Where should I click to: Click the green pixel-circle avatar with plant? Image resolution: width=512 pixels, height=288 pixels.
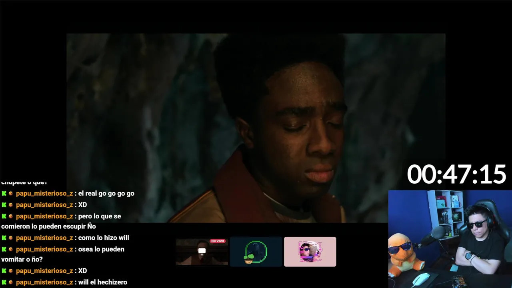[x=256, y=252]
